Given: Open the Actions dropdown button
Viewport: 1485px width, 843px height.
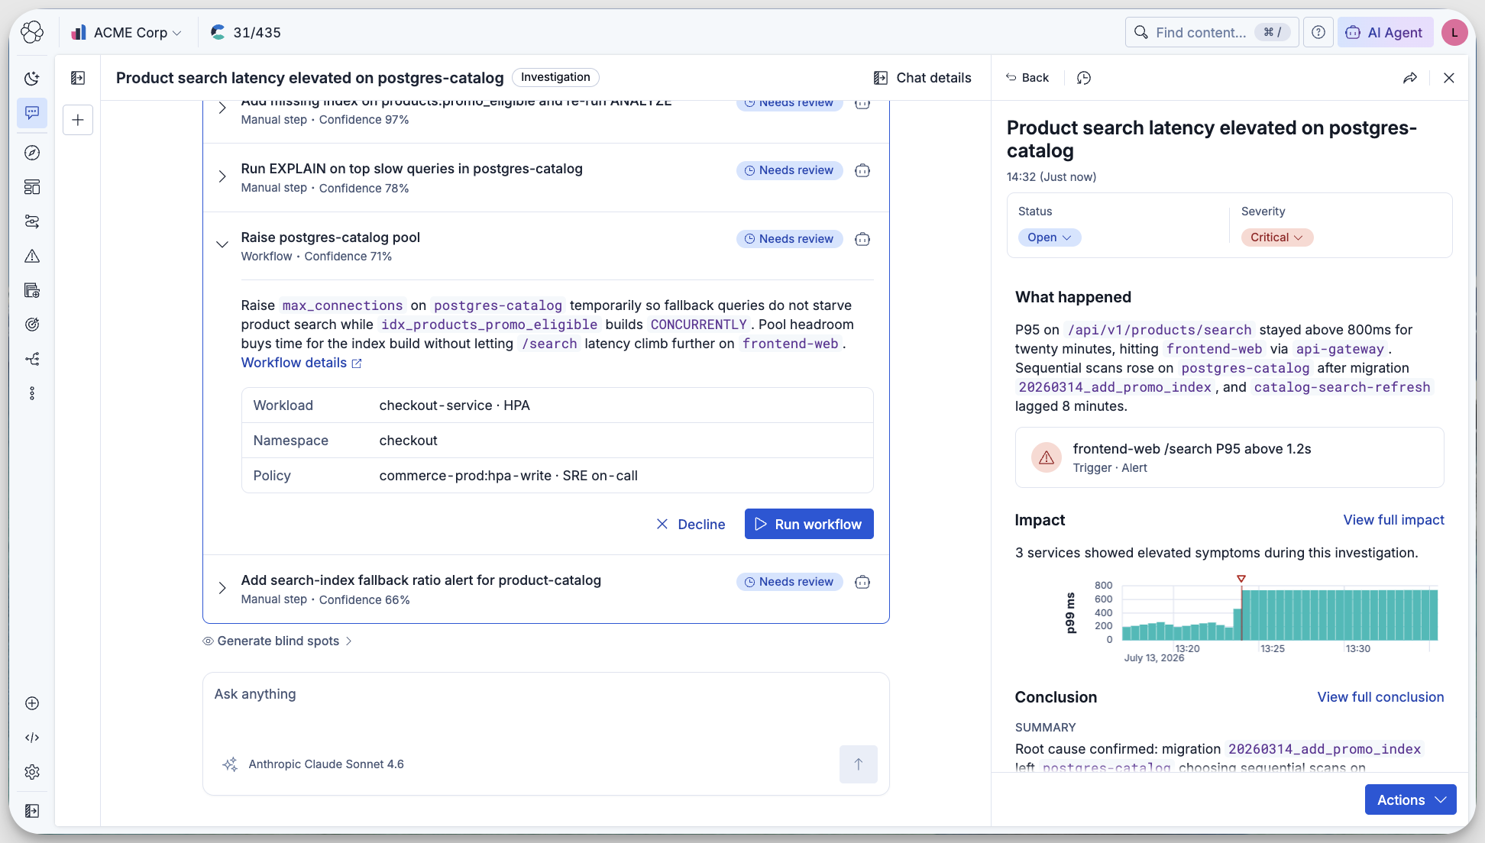Looking at the screenshot, I should tap(1411, 799).
